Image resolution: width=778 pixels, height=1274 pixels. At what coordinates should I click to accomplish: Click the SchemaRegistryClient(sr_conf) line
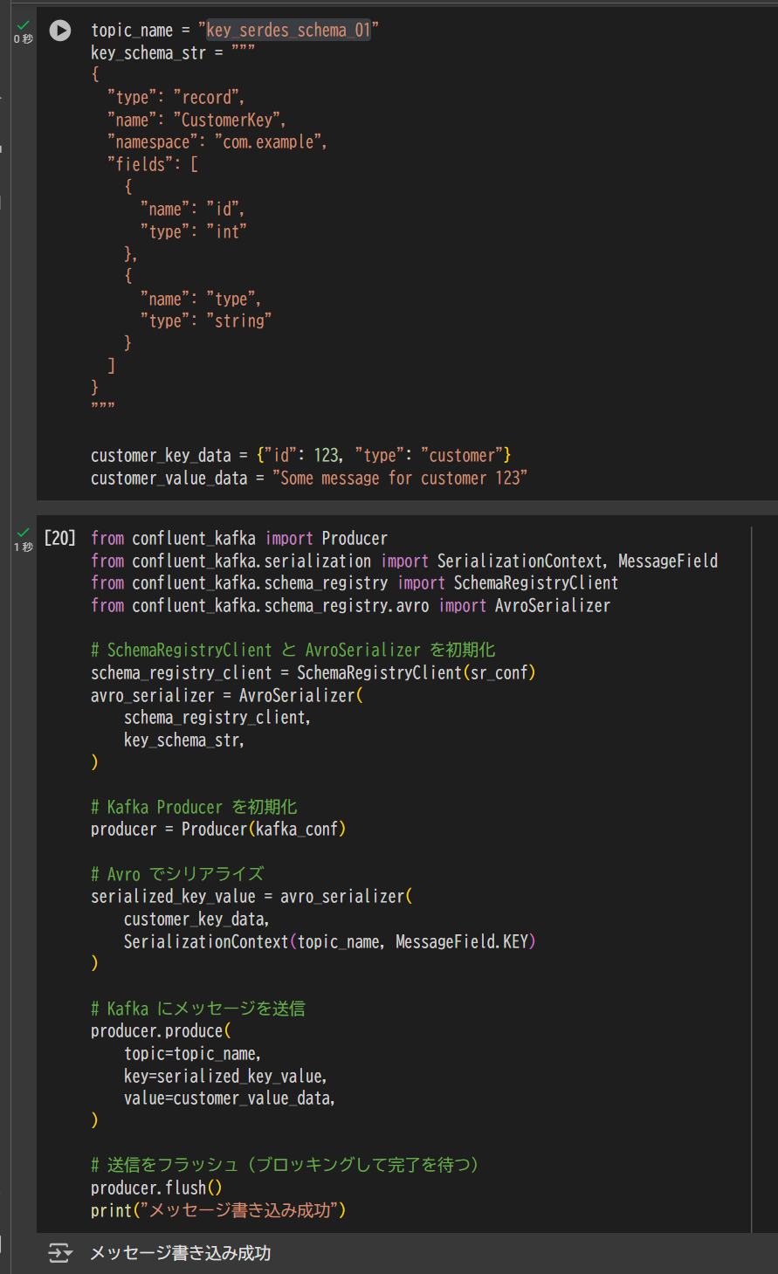coord(313,672)
